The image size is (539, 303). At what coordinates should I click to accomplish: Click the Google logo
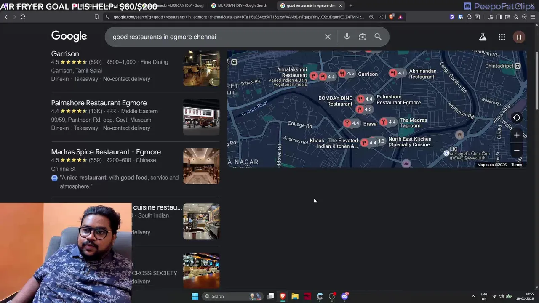69,37
